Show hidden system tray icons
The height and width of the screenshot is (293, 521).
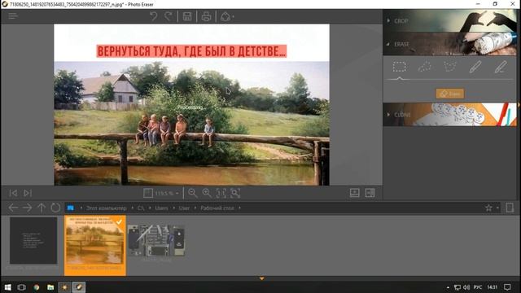(x=448, y=287)
